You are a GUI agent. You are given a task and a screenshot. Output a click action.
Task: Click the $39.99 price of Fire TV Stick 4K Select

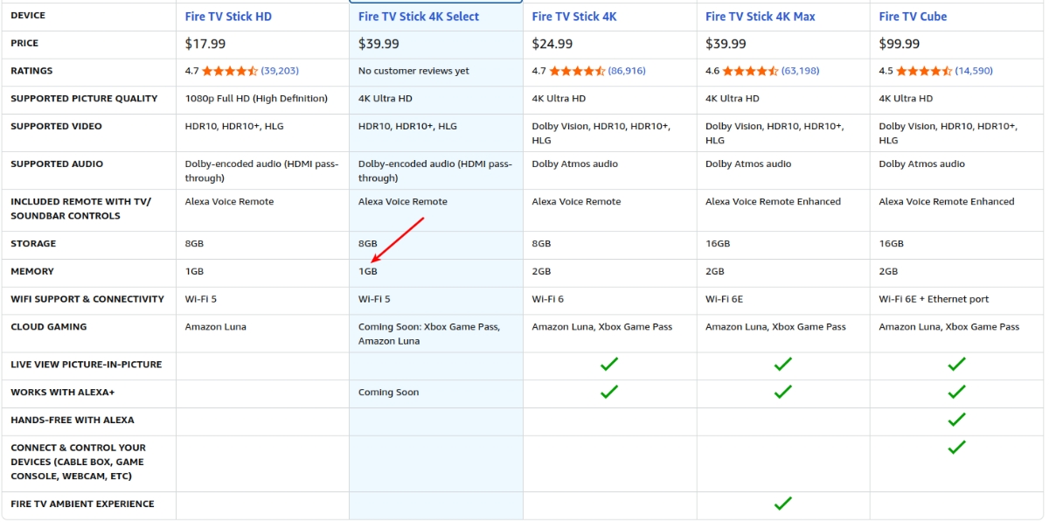[x=379, y=44]
